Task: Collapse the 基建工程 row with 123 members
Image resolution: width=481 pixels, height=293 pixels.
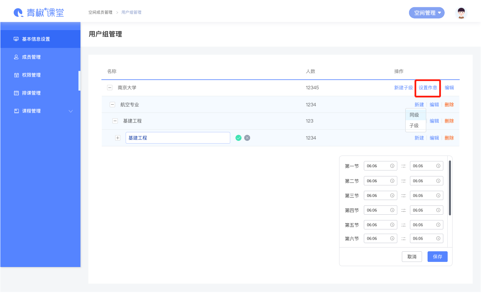Action: click(x=115, y=121)
